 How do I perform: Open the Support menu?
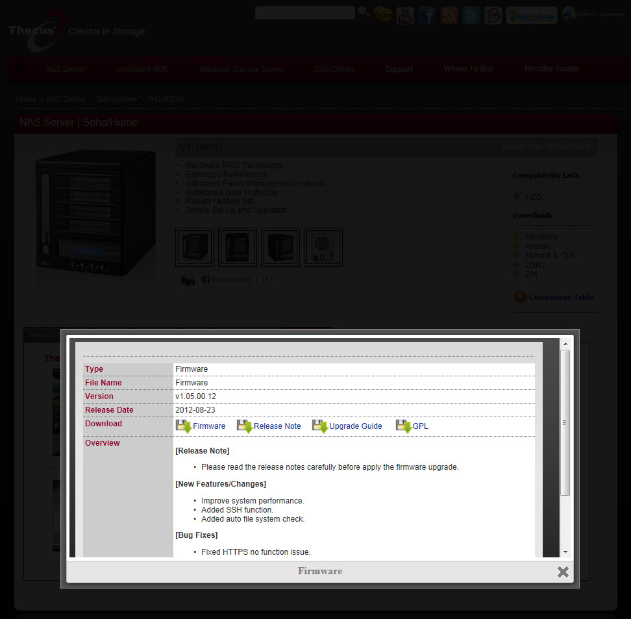[399, 69]
